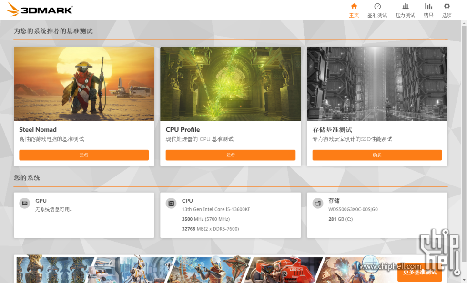Open the Steel Nomad preview image
This screenshot has width=467, height=283.
coord(84,84)
